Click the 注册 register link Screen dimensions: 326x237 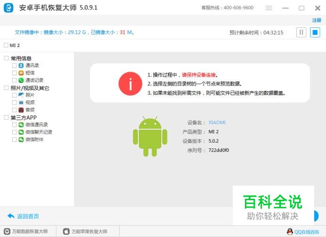click(317, 20)
